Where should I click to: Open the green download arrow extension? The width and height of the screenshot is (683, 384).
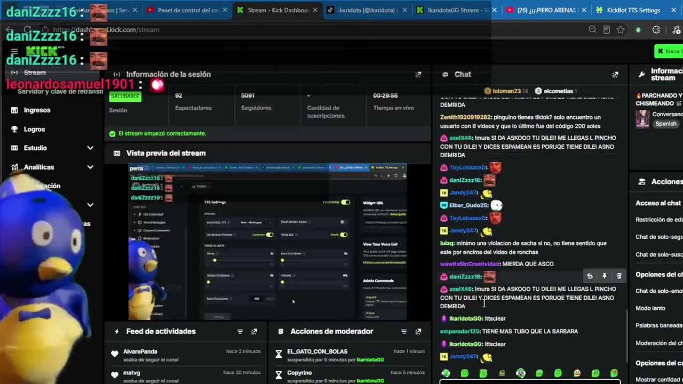pos(638,30)
